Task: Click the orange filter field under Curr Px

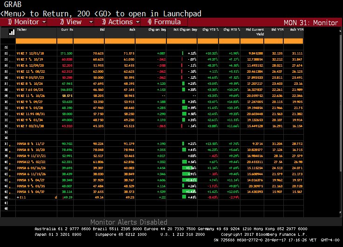Action: tap(65, 41)
